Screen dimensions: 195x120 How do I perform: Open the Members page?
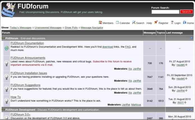tap(108, 23)
